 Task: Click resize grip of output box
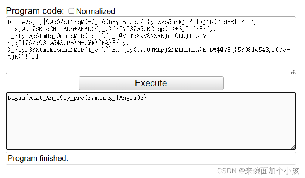293,147
